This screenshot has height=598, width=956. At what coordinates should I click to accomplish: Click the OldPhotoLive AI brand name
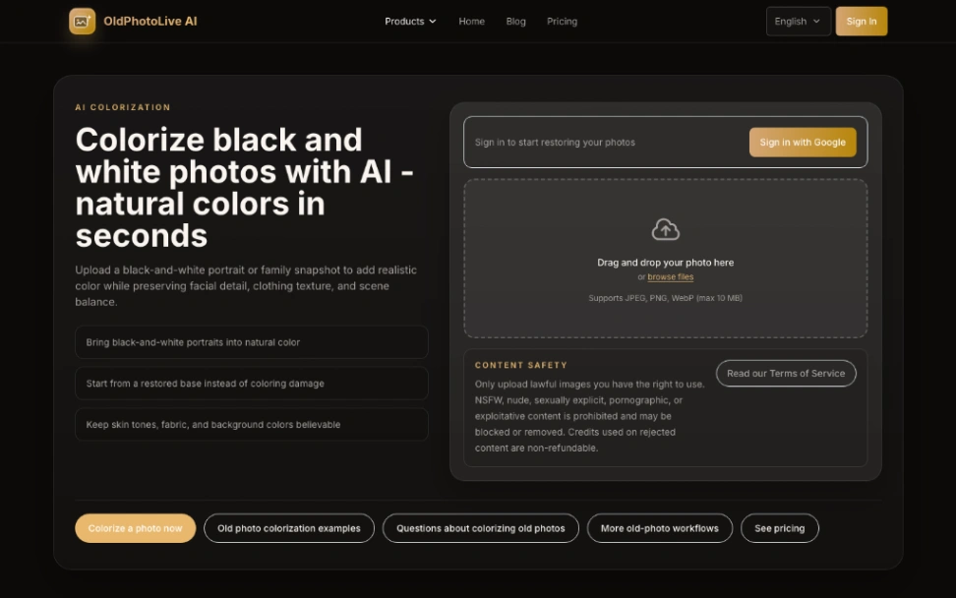click(149, 22)
